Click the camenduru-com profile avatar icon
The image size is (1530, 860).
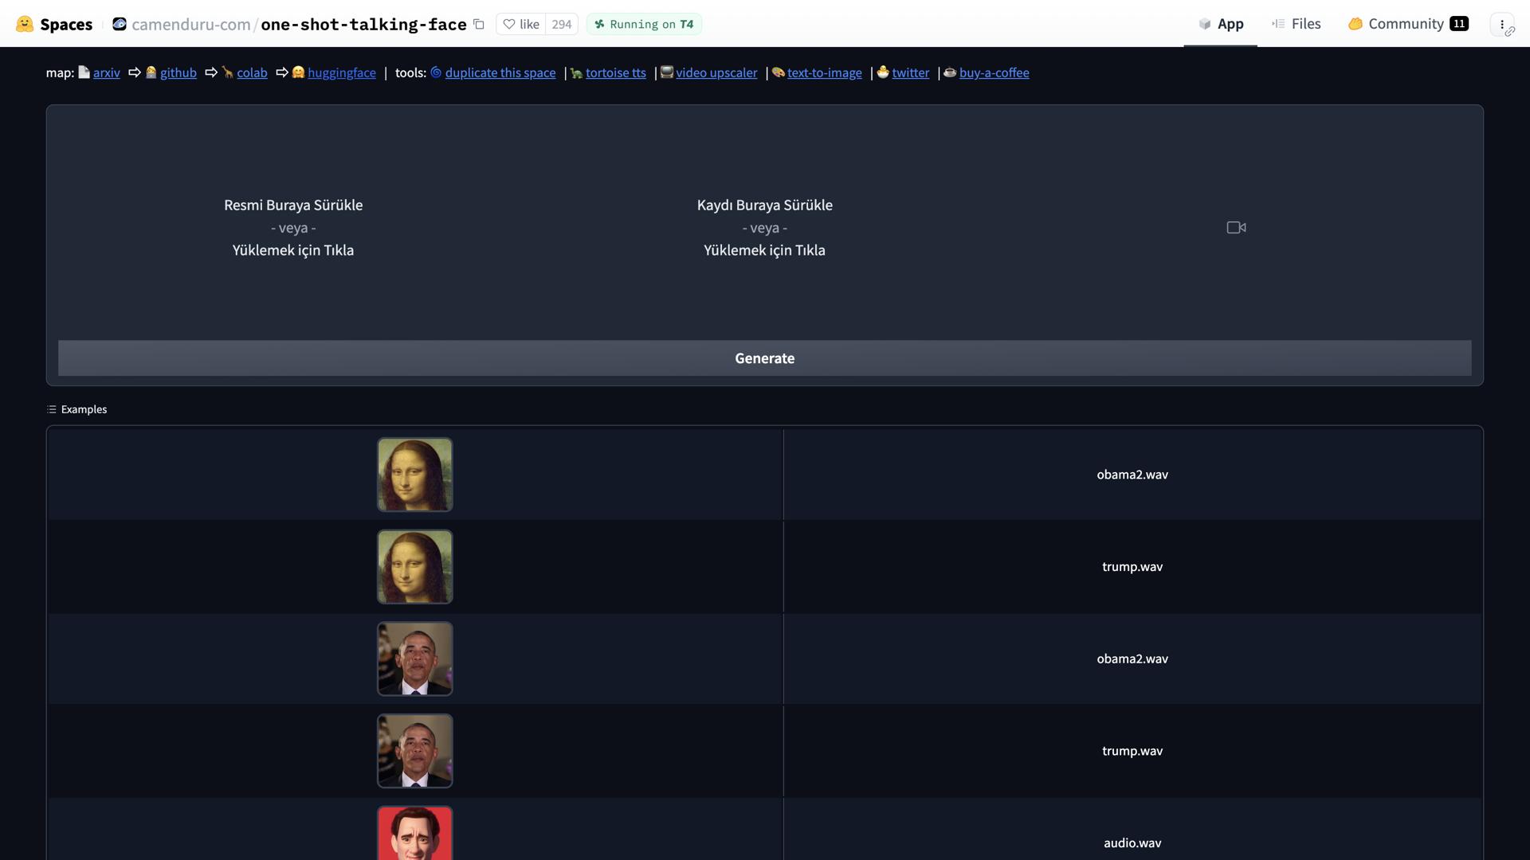(x=120, y=24)
